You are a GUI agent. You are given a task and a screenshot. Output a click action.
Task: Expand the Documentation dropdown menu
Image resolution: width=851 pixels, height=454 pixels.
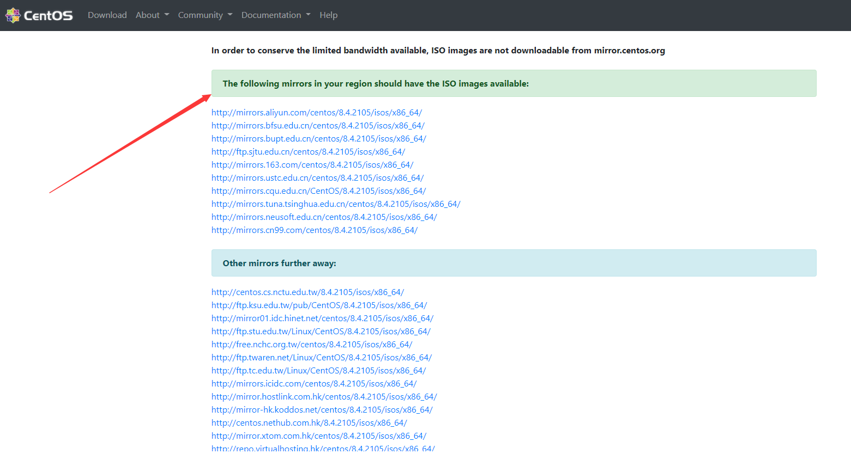[x=276, y=15]
